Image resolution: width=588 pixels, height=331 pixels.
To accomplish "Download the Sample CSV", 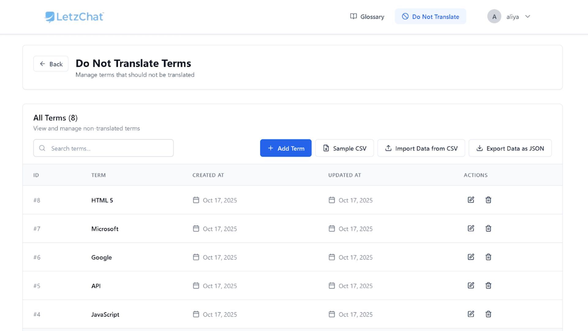I will point(344,148).
